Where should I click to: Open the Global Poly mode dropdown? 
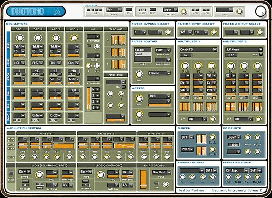pos(114,10)
